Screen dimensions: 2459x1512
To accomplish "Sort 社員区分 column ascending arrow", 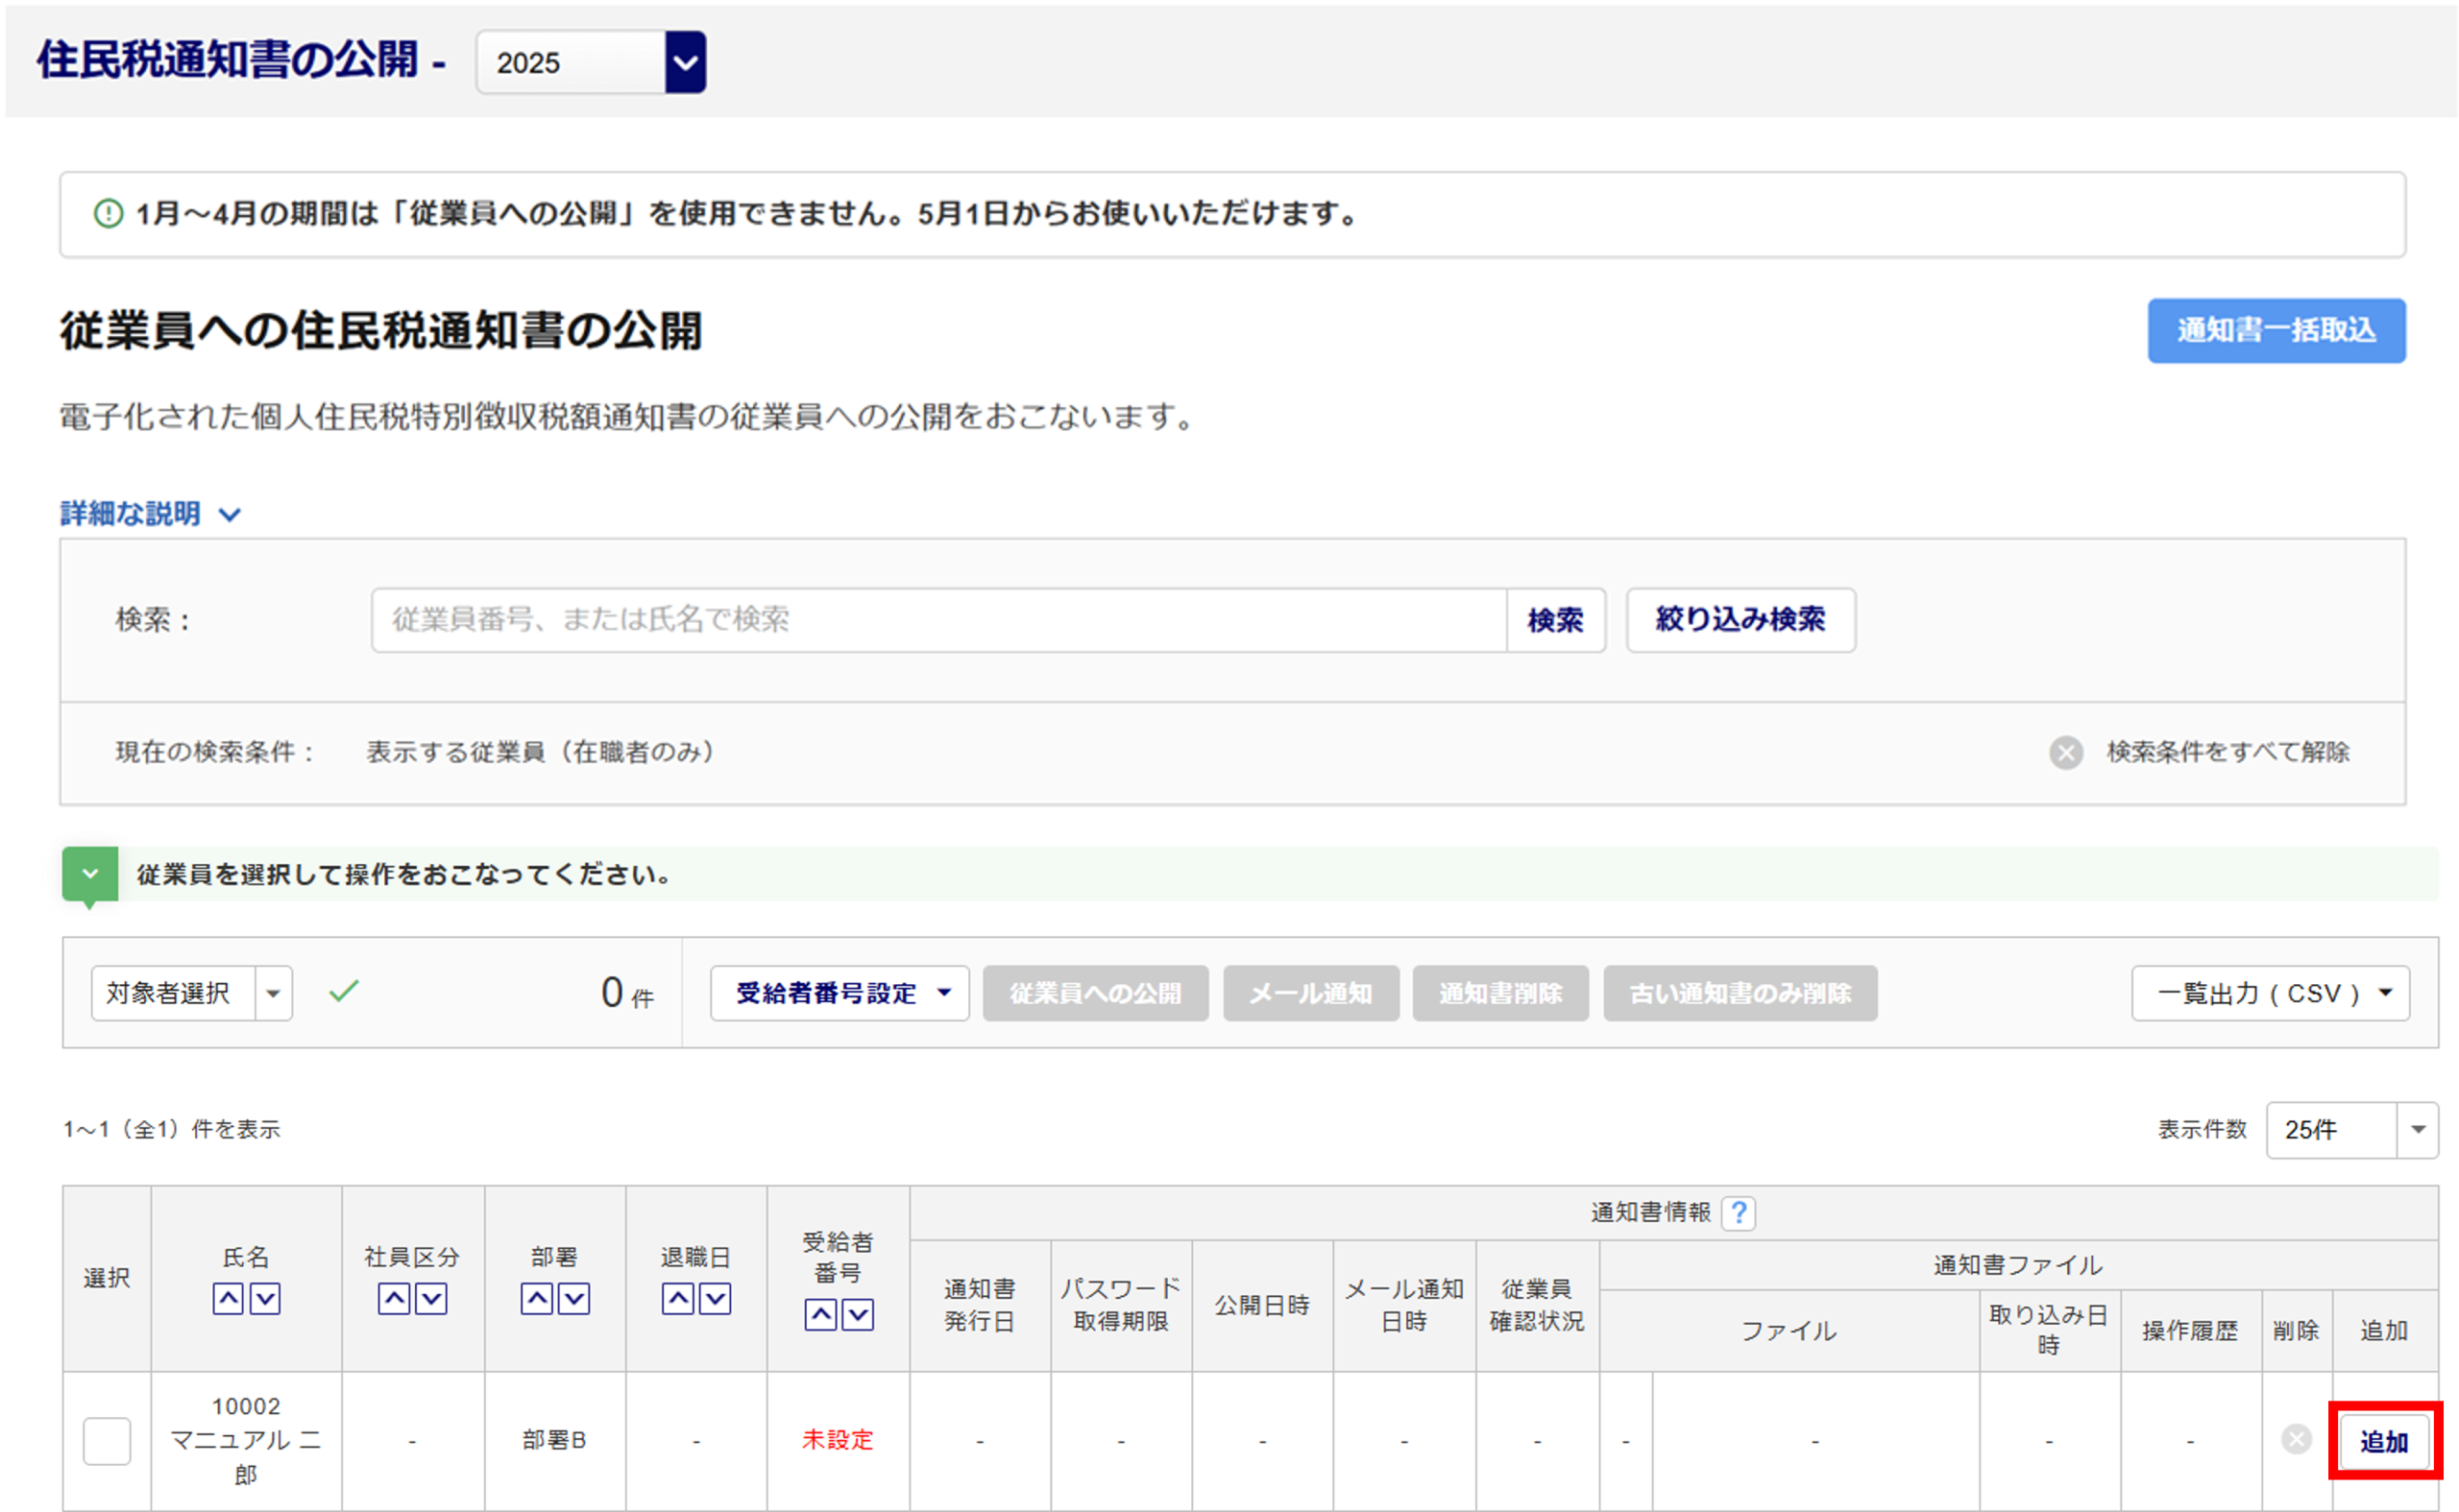I will coord(393,1298).
